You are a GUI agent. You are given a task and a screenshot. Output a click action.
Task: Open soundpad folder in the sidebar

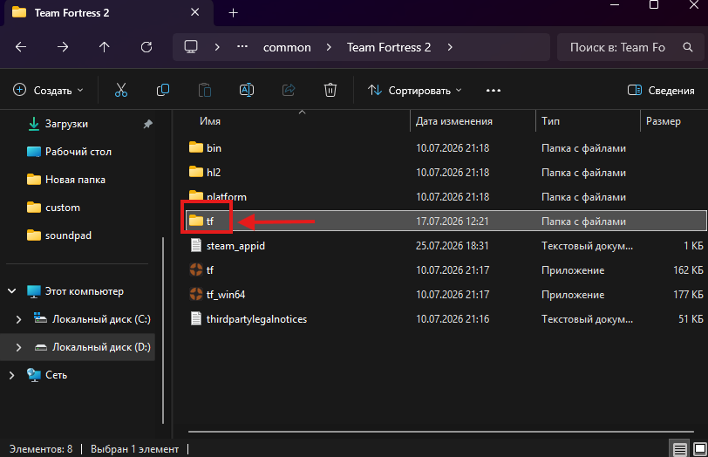[x=58, y=235]
